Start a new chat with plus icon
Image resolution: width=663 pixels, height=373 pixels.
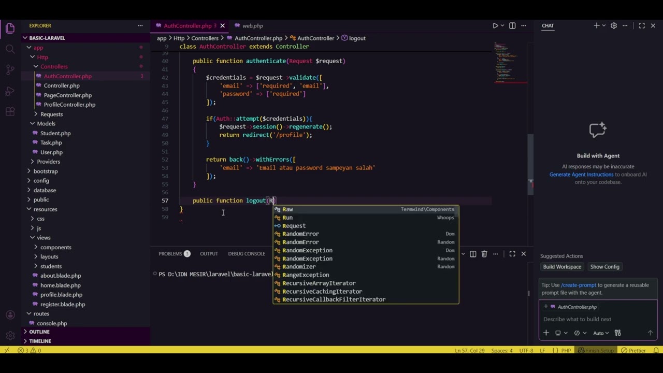(x=596, y=25)
